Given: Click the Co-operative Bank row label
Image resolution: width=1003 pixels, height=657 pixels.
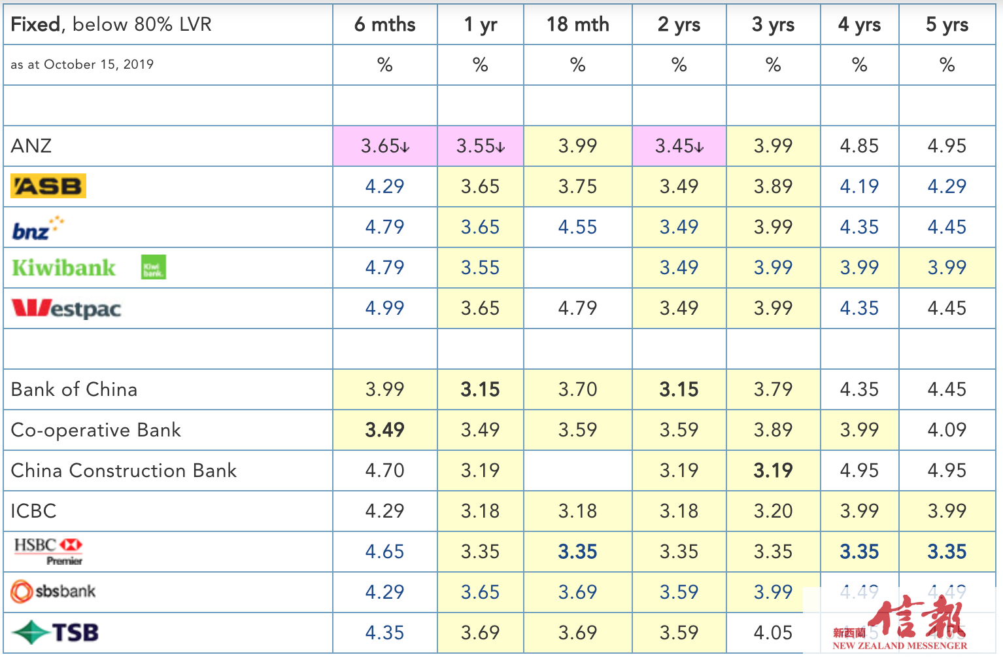Looking at the screenshot, I should click(96, 430).
